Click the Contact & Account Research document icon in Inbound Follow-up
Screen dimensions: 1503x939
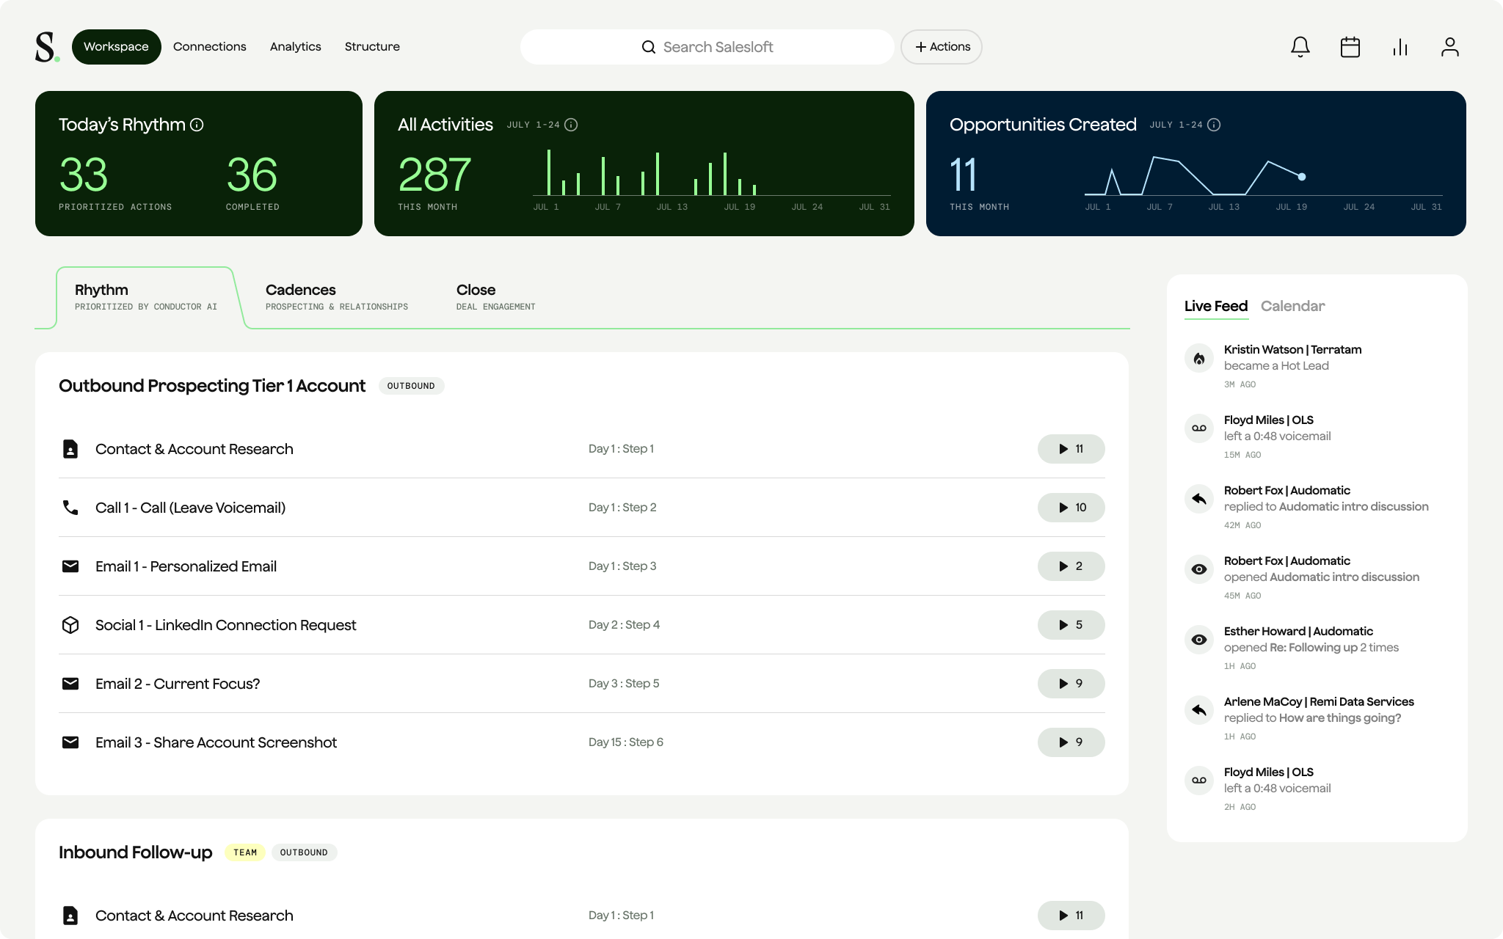point(70,916)
